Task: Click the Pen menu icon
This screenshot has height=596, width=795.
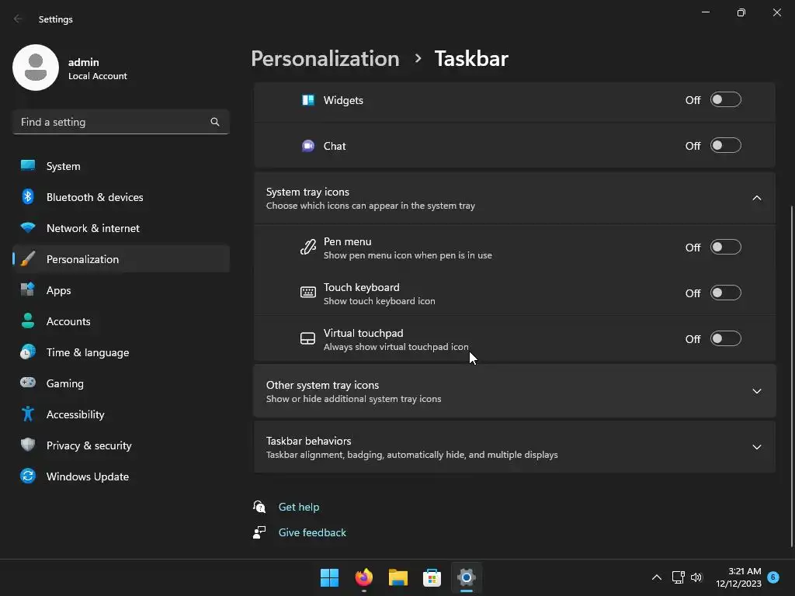Action: click(307, 248)
